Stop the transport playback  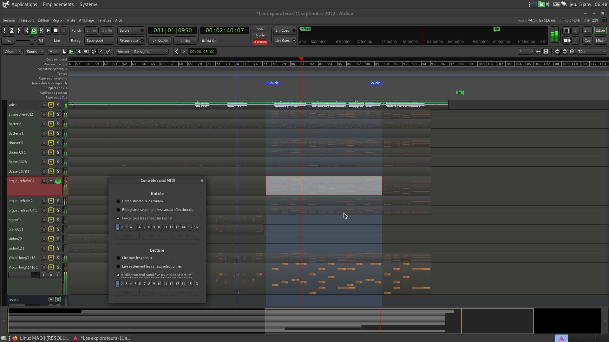56,30
